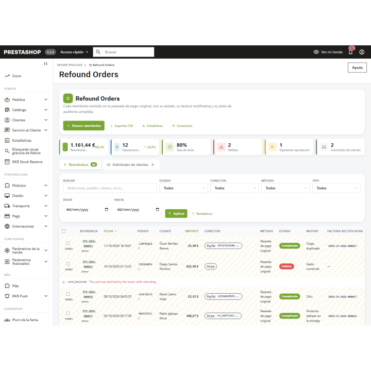371x371 pixels.
Task: Click Exportar CSV link
Action: coord(122,126)
